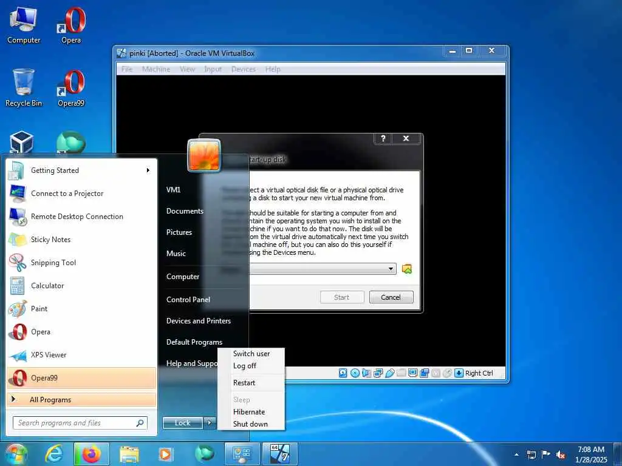Open the Recycle Bin desktop icon
622x466 pixels.
pyautogui.click(x=24, y=88)
